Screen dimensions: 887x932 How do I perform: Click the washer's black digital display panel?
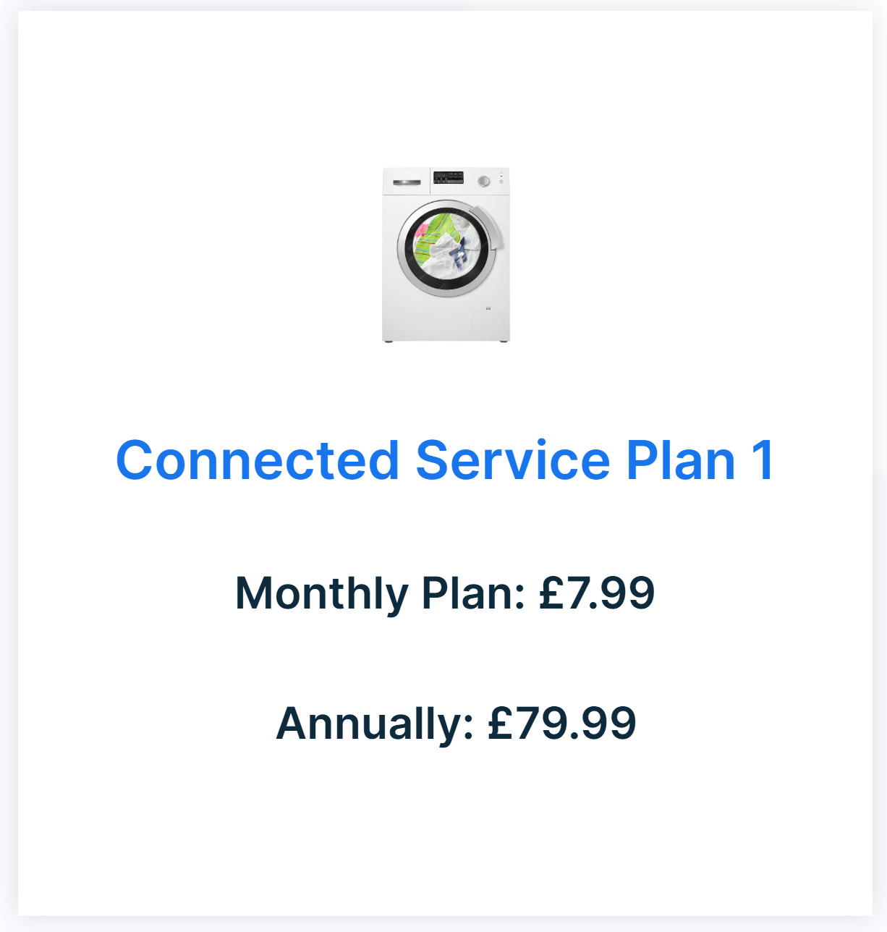[449, 177]
